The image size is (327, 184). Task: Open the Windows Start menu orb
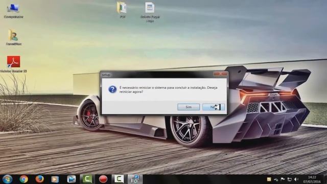point(7,179)
